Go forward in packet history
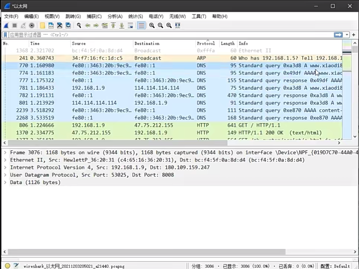359x269 pixels. tap(96, 26)
